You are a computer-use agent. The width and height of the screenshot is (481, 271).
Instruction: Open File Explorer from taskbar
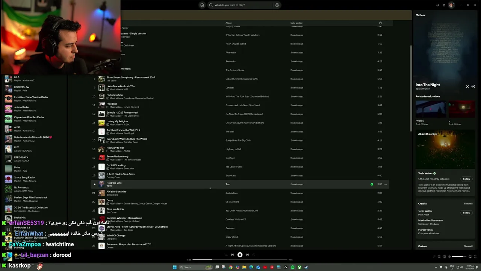(x=244, y=267)
